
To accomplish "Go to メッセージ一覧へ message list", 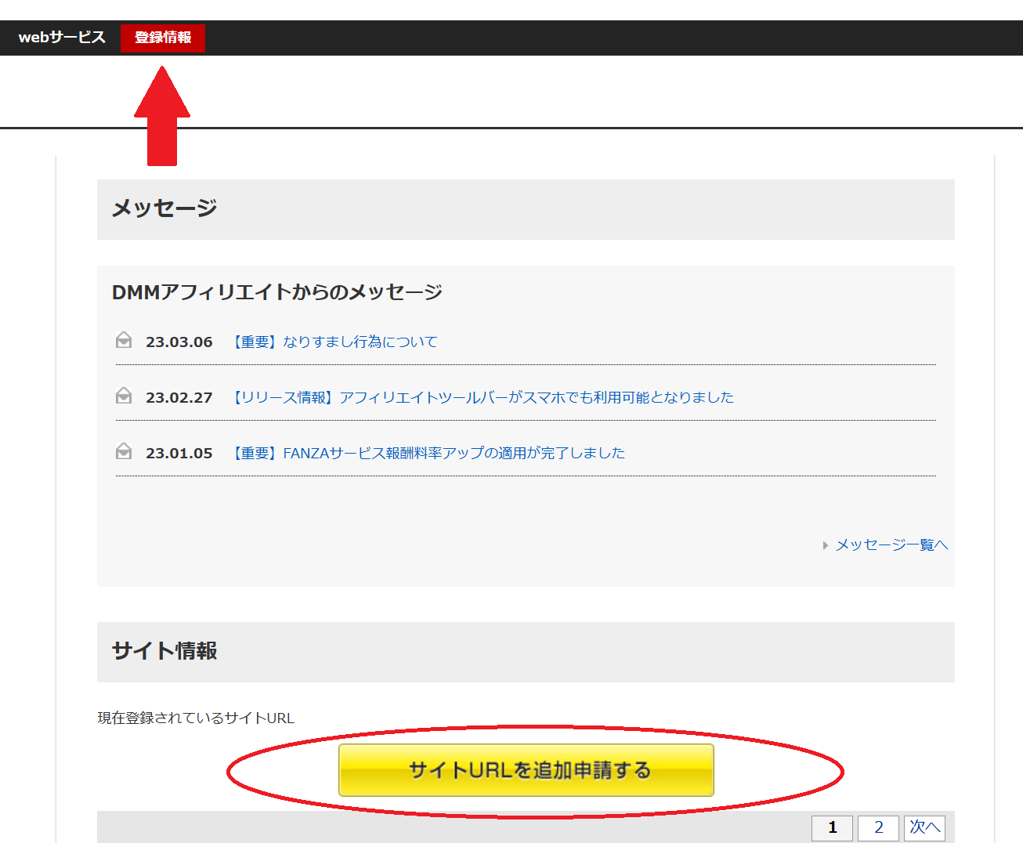I will click(891, 545).
